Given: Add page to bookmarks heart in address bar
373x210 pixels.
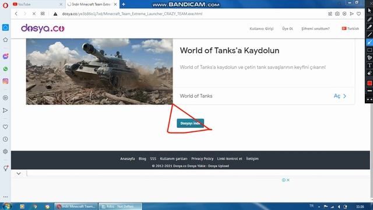Looking at the screenshot, I should (x=359, y=14).
